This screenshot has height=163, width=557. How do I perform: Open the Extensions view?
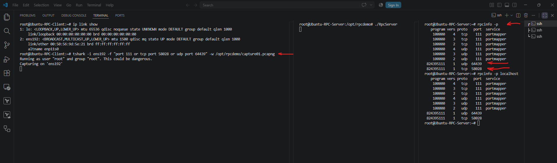pyautogui.click(x=7, y=73)
